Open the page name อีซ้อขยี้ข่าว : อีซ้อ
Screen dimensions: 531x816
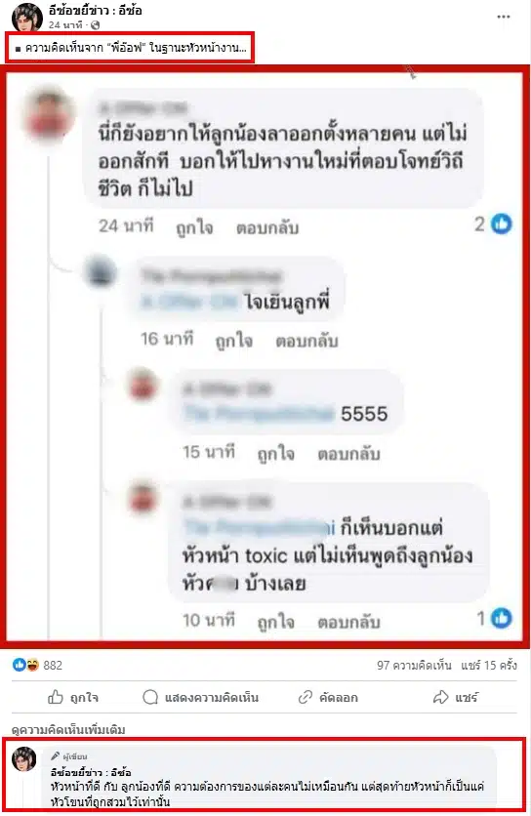click(x=96, y=10)
